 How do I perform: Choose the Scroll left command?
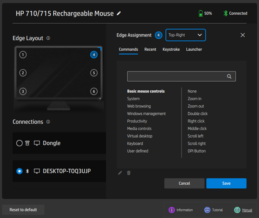pyautogui.click(x=195, y=136)
